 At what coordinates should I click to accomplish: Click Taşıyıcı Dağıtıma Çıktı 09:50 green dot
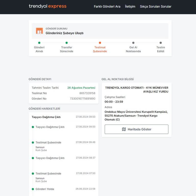tap(33, 127)
